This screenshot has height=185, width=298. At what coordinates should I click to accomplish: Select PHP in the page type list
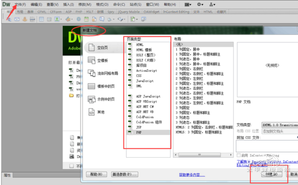[148, 133]
